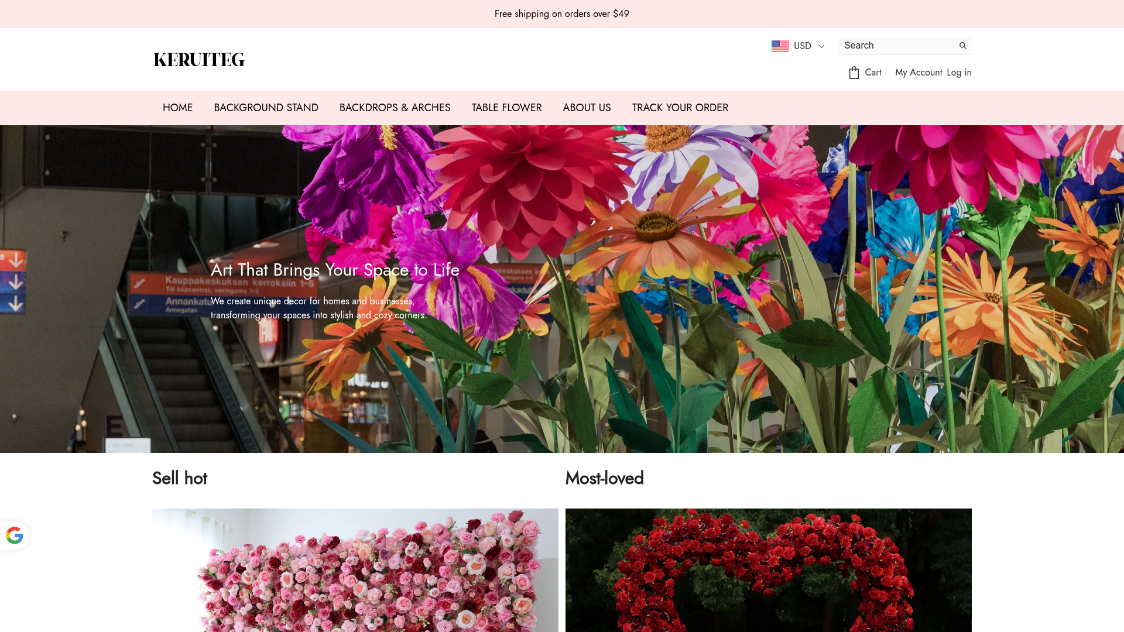Click the Most-loved heading

(x=605, y=478)
